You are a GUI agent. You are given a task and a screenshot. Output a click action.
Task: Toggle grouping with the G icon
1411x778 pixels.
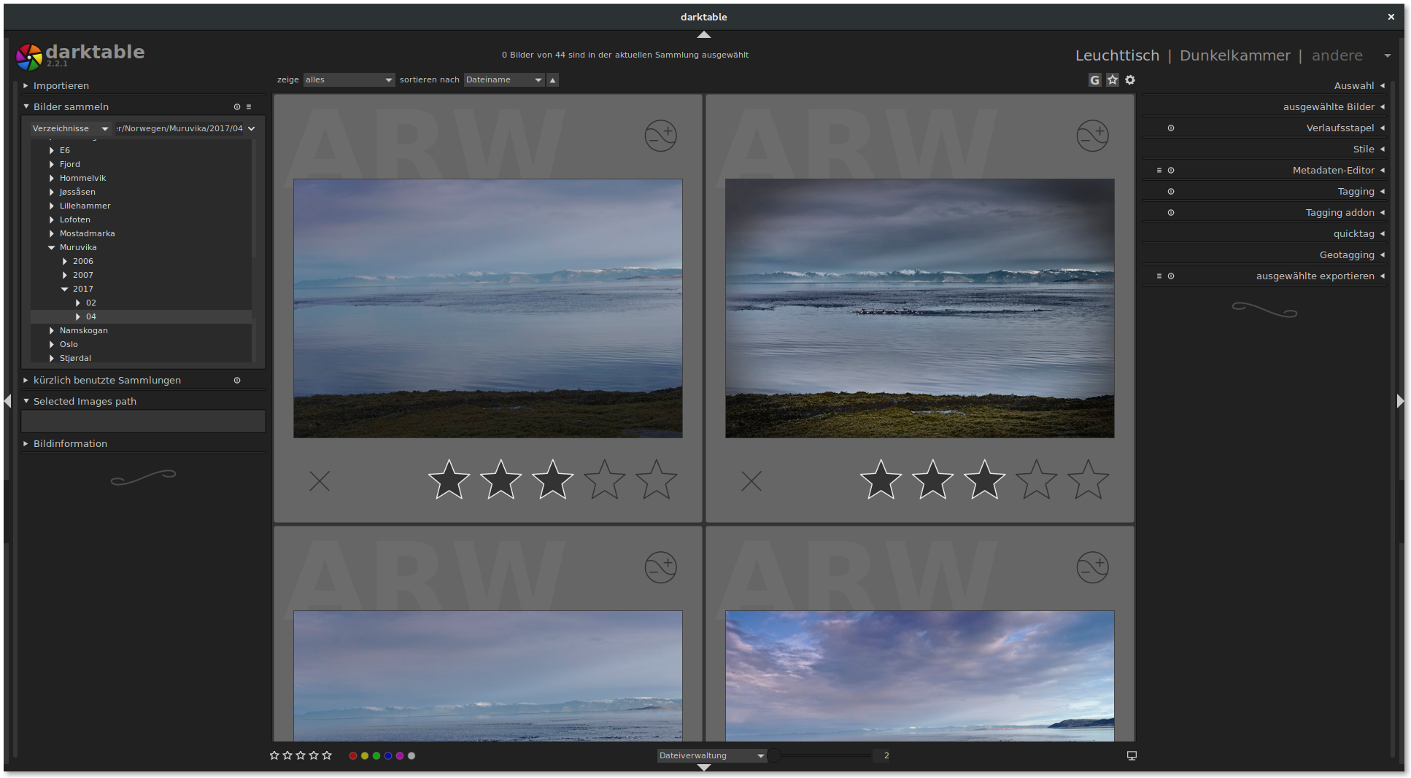pyautogui.click(x=1094, y=80)
